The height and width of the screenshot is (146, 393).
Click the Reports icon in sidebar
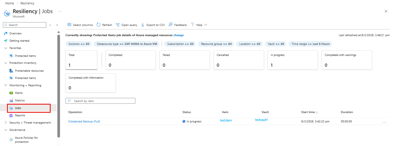pyautogui.click(x=11, y=115)
